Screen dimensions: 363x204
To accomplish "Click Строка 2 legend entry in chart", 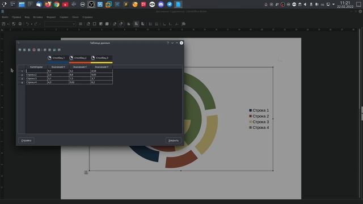I will tap(259, 116).
